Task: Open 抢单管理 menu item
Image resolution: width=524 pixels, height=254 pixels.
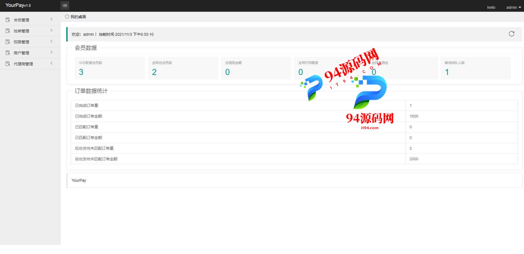Action: (x=30, y=31)
